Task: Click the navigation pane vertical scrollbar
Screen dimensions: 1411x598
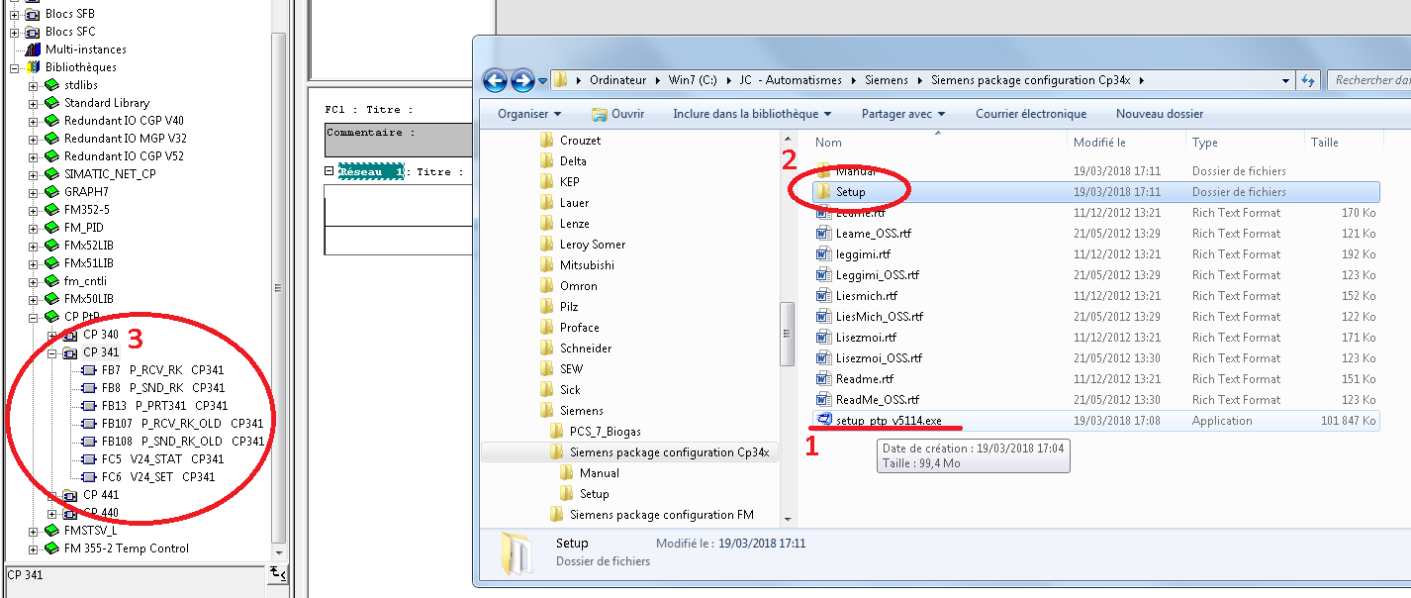Action: tap(788, 337)
